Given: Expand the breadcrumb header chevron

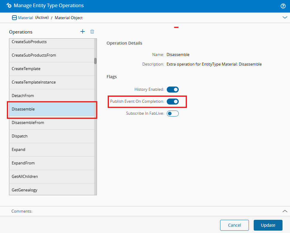Looking at the screenshot, I should (x=285, y=18).
